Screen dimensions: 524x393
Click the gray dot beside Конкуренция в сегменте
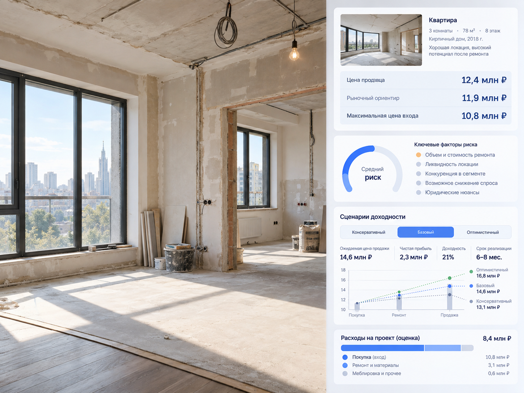418,174
